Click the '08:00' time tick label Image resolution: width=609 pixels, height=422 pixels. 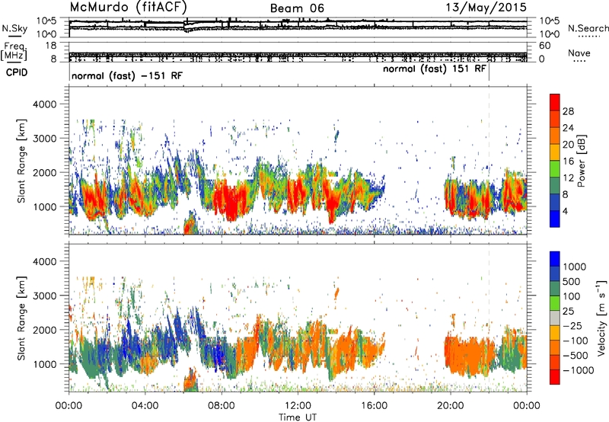click(x=222, y=405)
